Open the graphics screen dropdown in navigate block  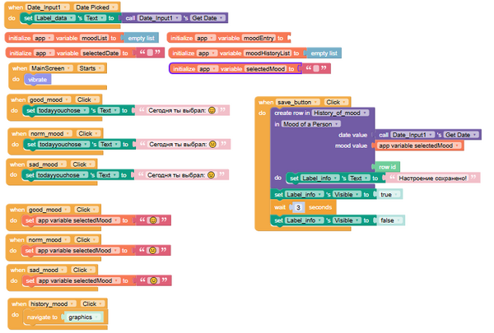click(x=86, y=317)
